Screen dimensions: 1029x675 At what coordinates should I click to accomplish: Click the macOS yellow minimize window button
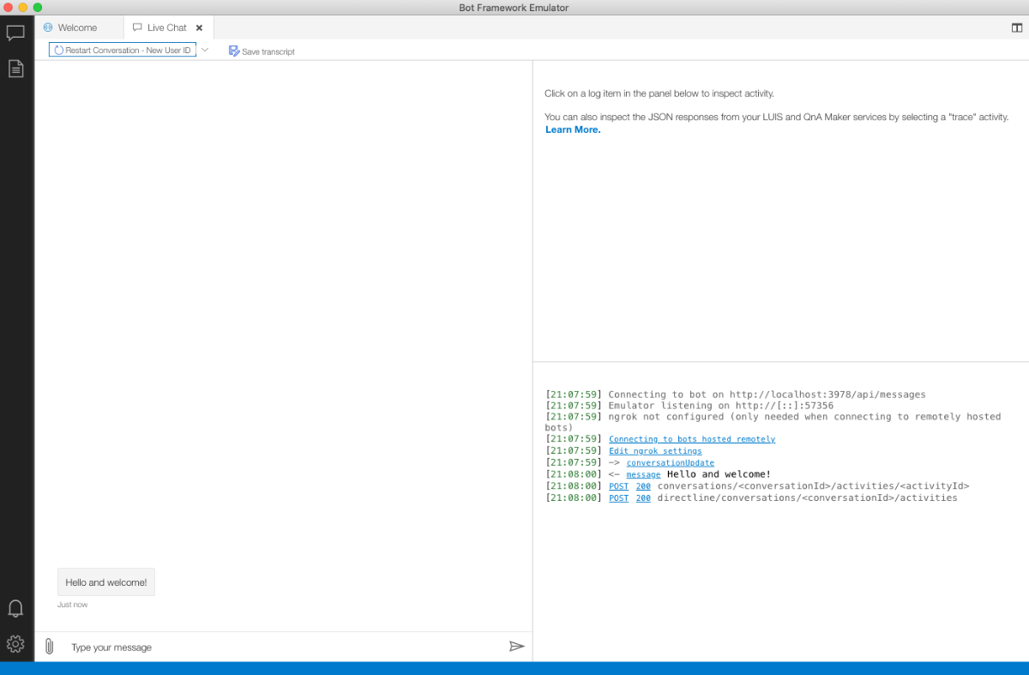click(23, 8)
